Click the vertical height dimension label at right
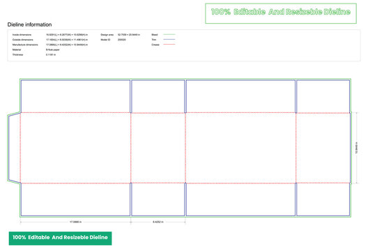Image resolution: width=368 pixels, height=251 pixels. coord(357,148)
